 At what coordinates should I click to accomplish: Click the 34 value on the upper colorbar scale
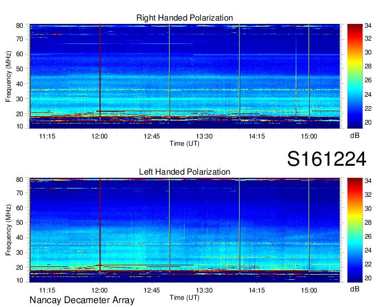pyautogui.click(x=368, y=26)
